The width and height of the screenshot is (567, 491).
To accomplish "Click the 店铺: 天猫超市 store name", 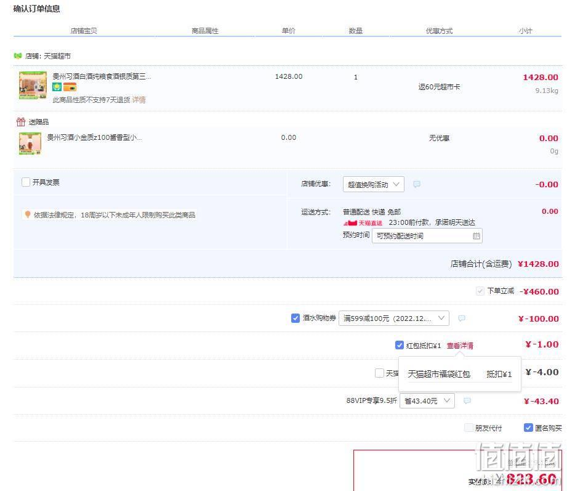I will [x=48, y=56].
